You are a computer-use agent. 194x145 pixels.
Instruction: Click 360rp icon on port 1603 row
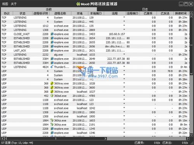coord(52,121)
